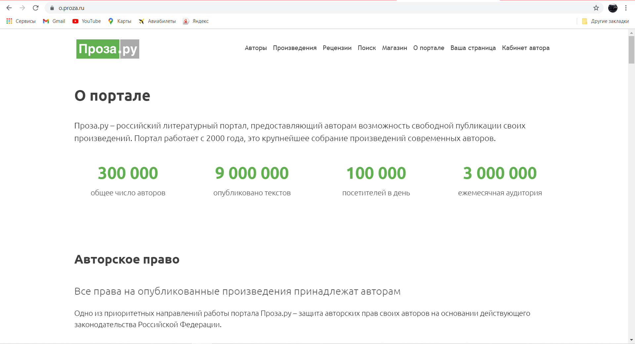Go to Авторы section
This screenshot has width=635, height=344.
tap(256, 48)
